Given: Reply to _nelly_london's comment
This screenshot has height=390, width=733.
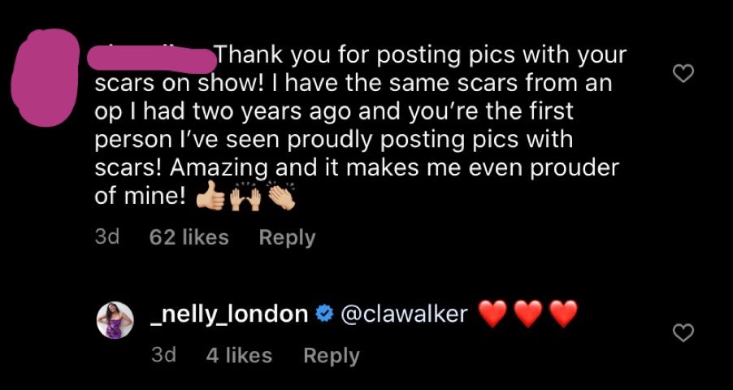Looking at the screenshot, I should click(x=332, y=355).
